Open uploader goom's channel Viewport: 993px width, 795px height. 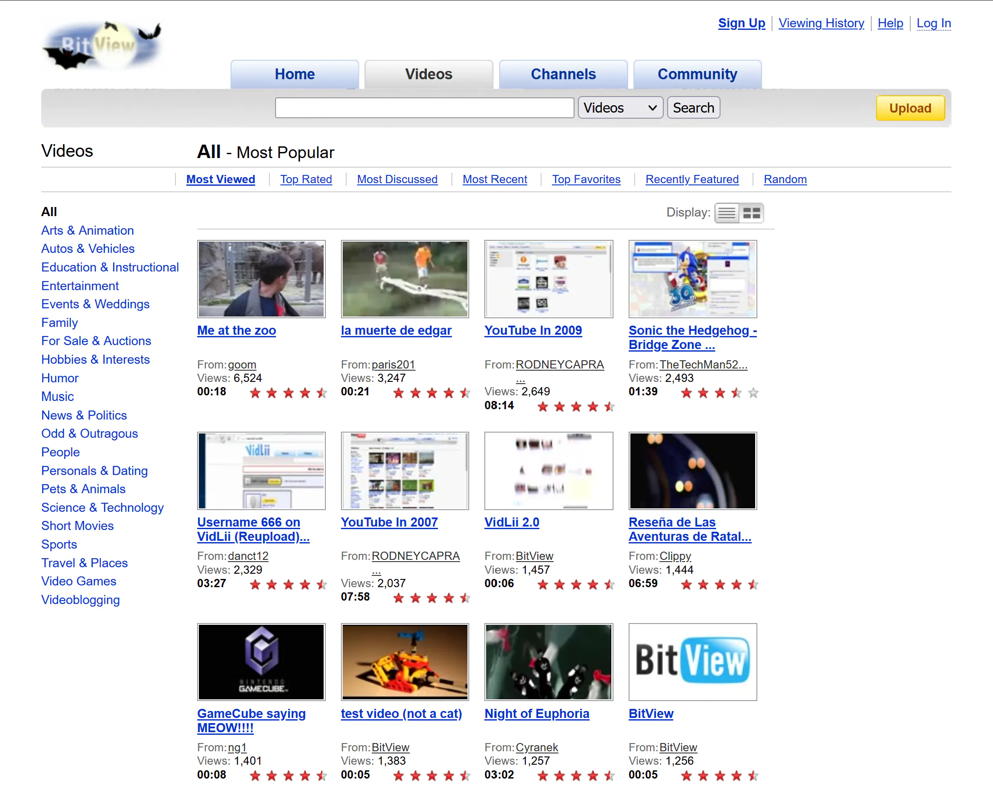(242, 365)
